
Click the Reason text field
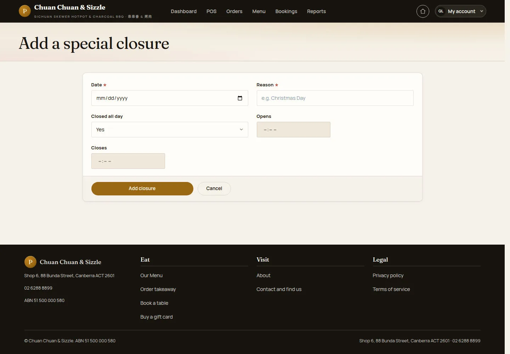pos(335,98)
